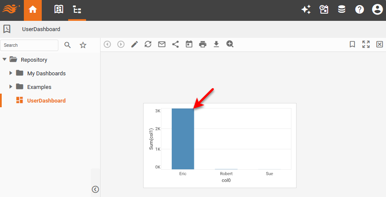The image size is (386, 197).
Task: Click the repository Search input field
Action: point(29,45)
